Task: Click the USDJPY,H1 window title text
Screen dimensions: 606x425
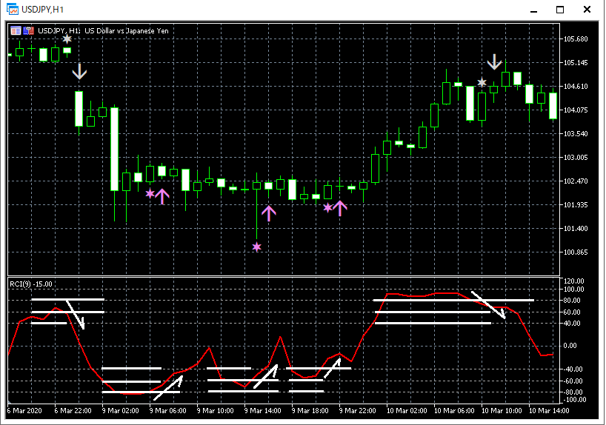Action: point(42,10)
